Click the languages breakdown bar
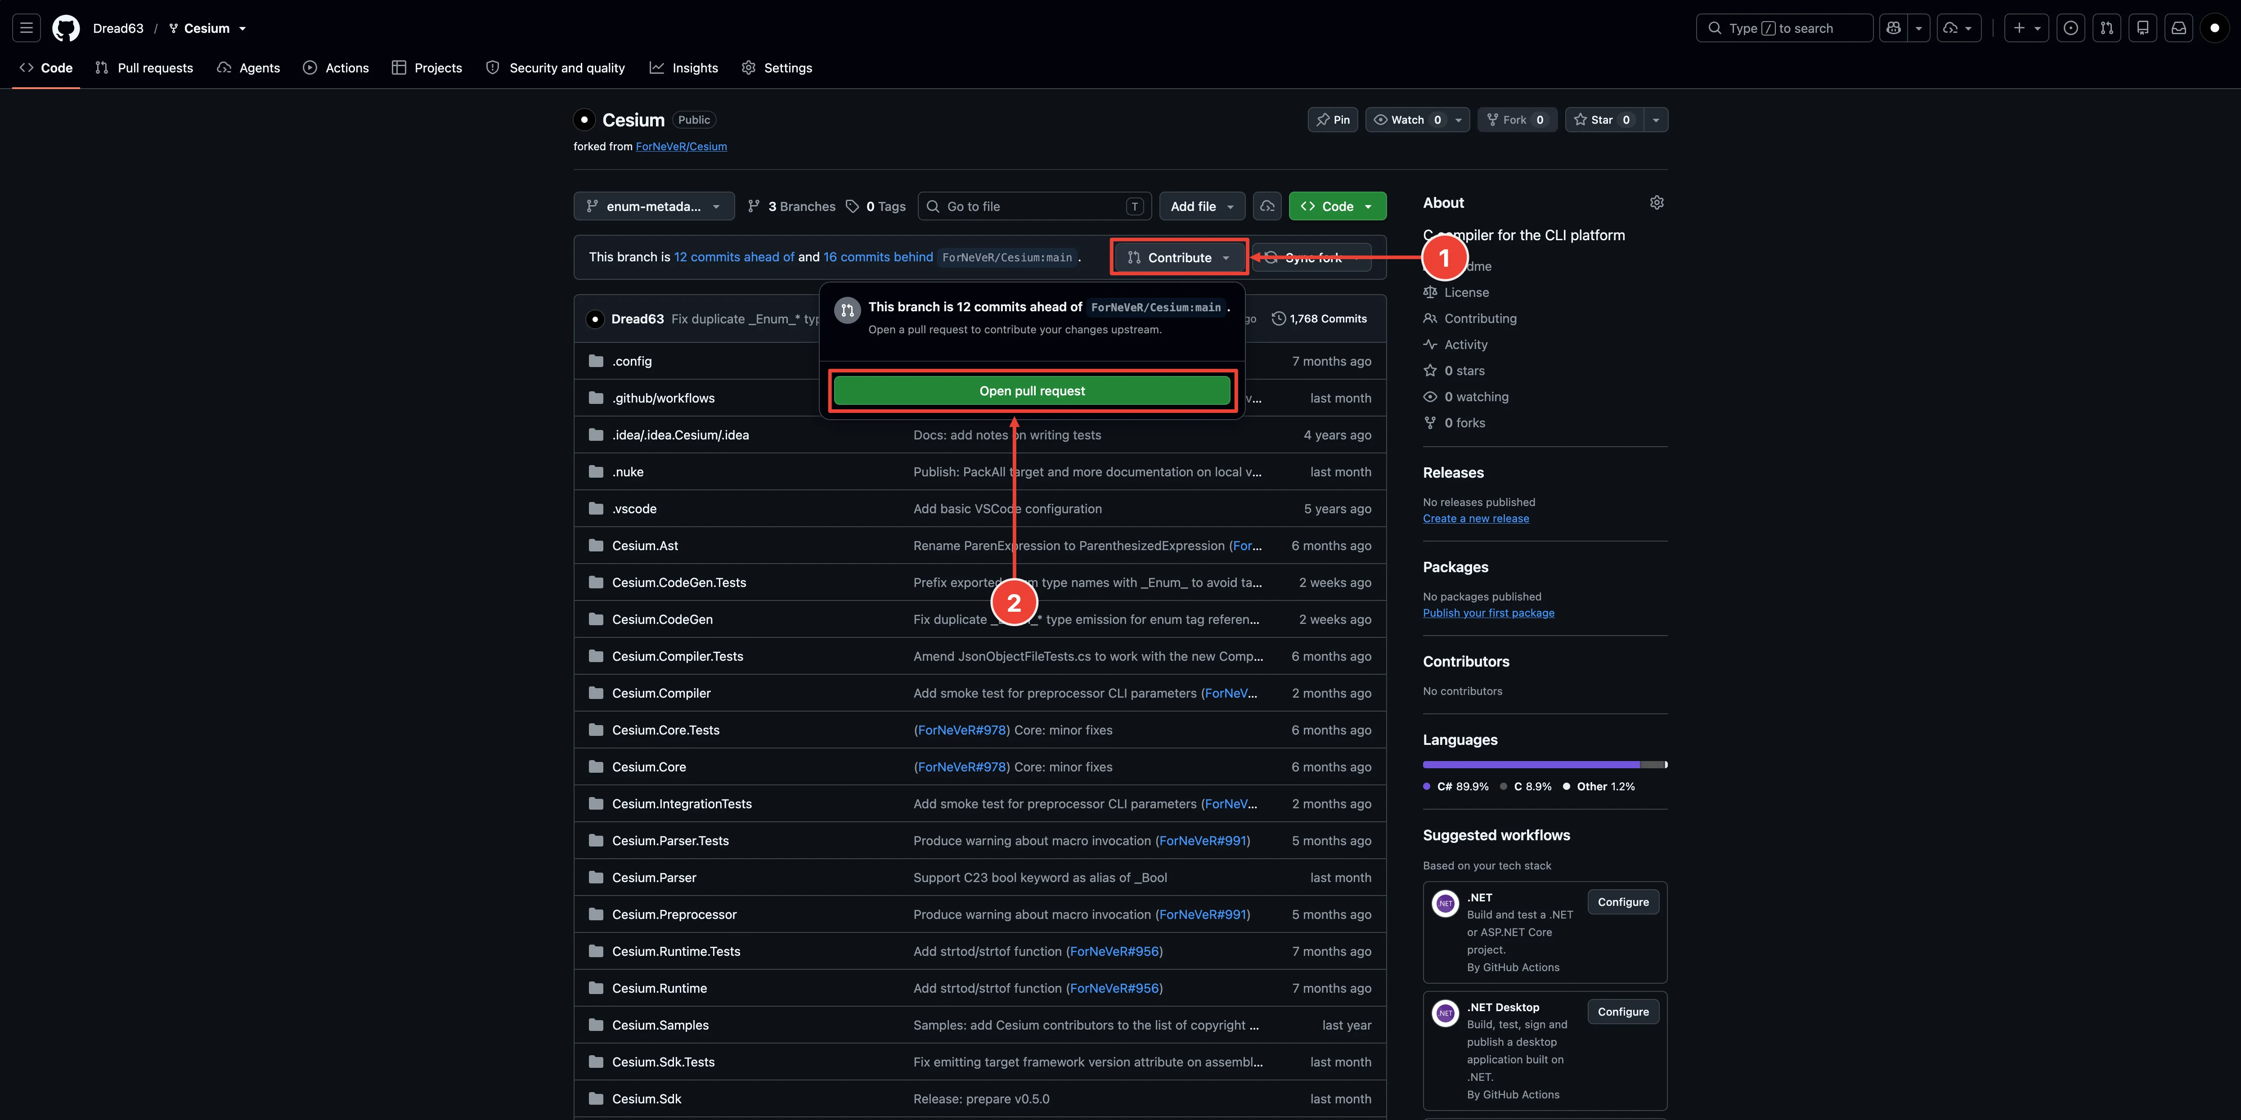 coord(1545,764)
